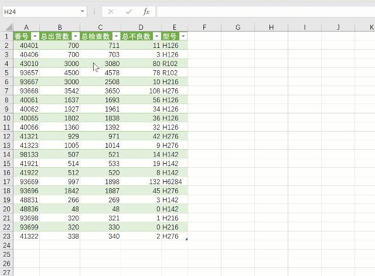Open the 总出货数 filter dropdown

(x=75, y=36)
